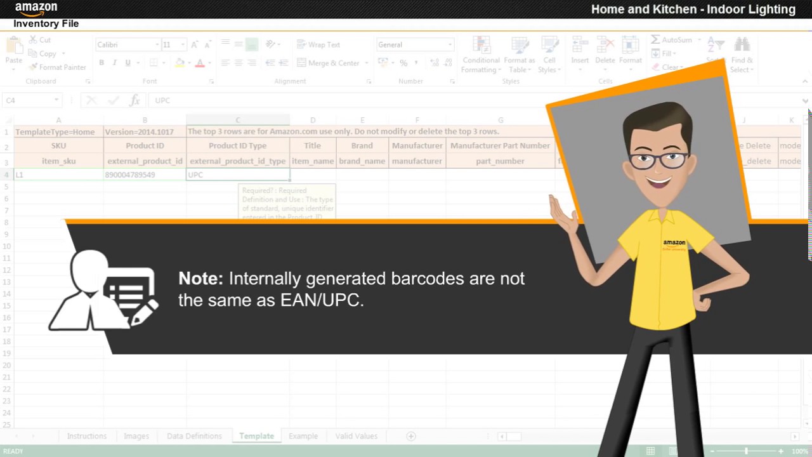Apply the red Font Color
This screenshot has height=457, width=812.
[200, 63]
